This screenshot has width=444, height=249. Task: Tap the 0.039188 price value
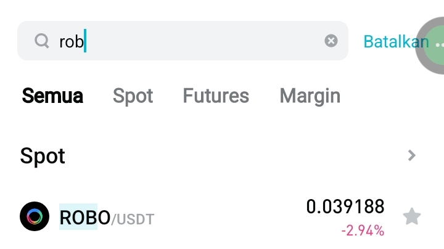pos(345,206)
